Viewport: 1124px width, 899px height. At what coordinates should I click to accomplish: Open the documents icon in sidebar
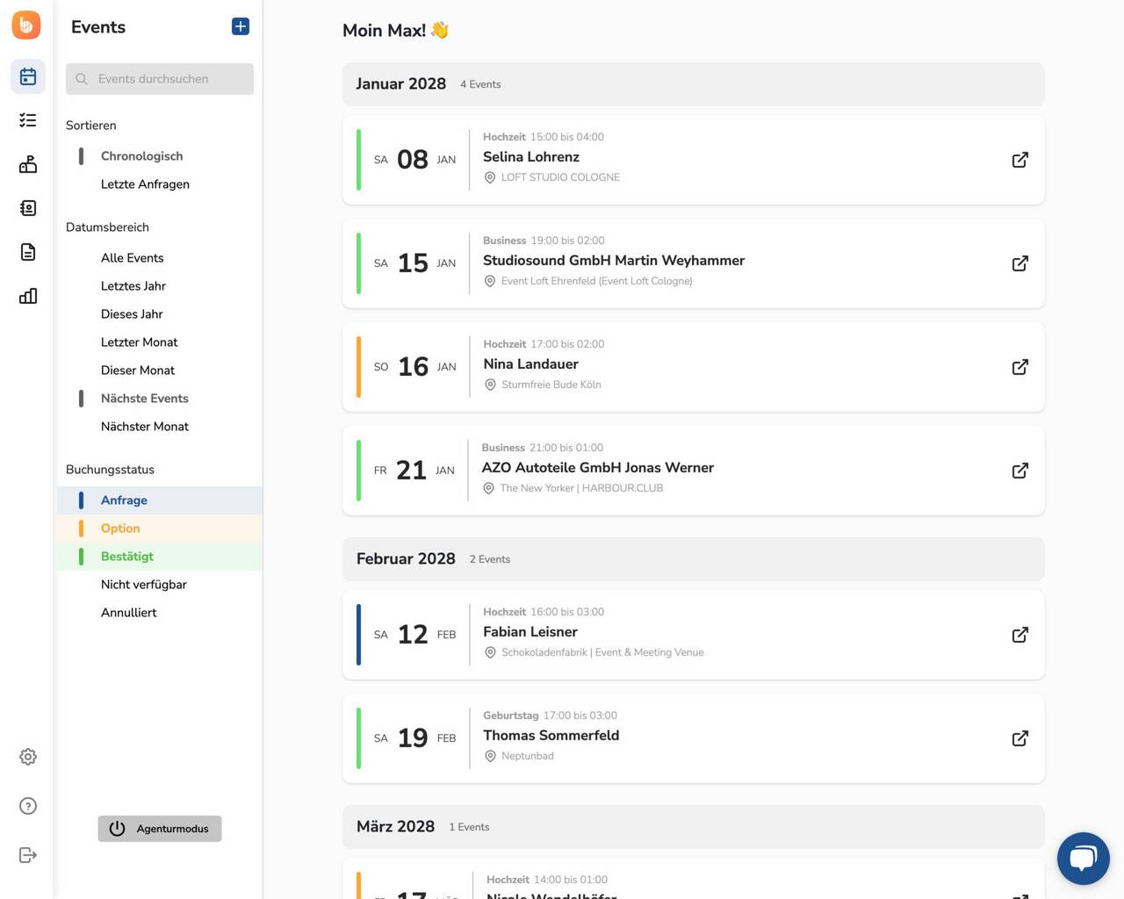pos(28,252)
